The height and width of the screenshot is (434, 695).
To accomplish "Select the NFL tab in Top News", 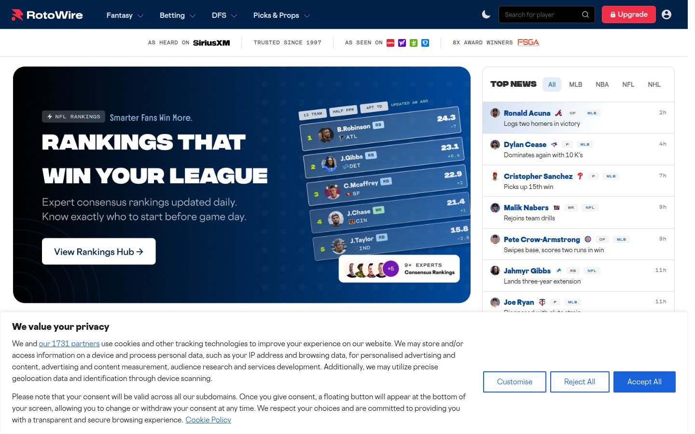I will [628, 84].
